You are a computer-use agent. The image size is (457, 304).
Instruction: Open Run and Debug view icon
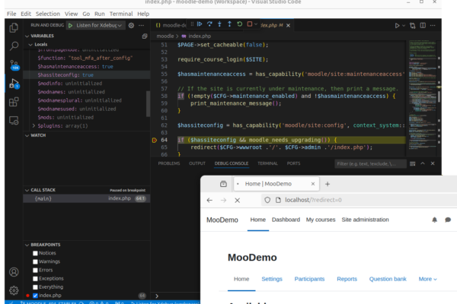(14, 84)
